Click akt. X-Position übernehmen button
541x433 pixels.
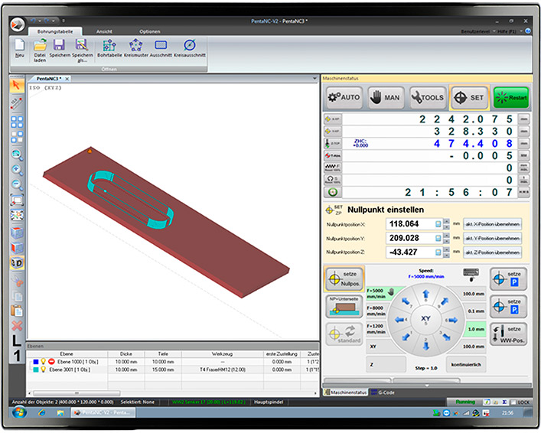(492, 224)
